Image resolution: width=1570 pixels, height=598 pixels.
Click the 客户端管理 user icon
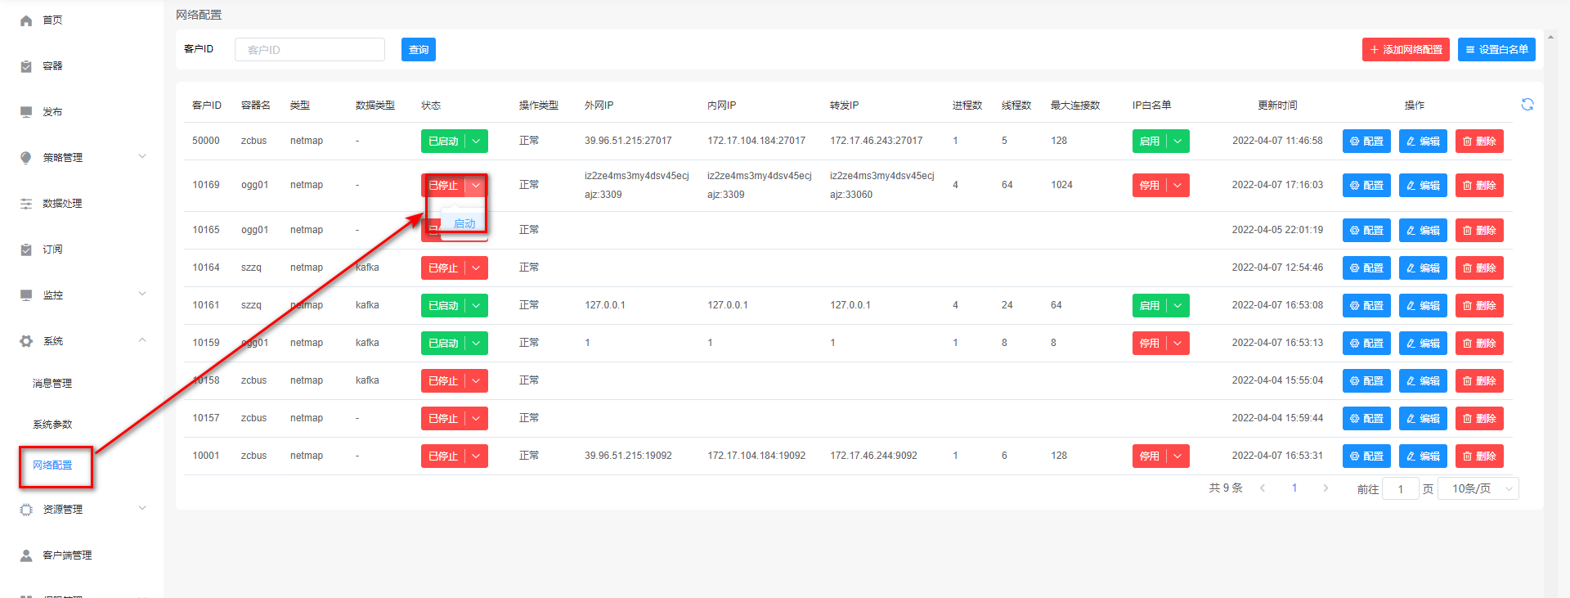(x=26, y=555)
